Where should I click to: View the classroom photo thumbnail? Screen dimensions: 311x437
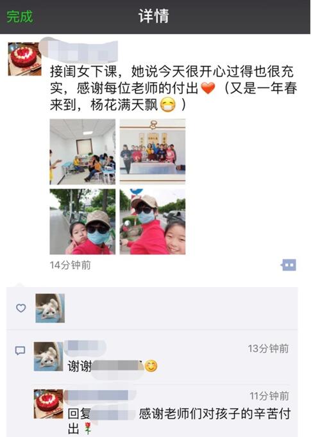pyautogui.click(x=83, y=152)
